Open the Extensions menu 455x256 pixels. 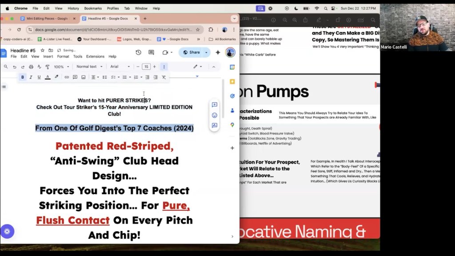pyautogui.click(x=95, y=56)
